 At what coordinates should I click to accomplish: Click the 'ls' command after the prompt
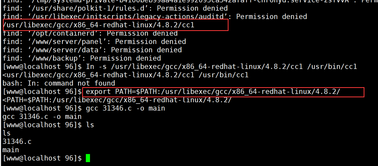pyautogui.click(x=90, y=125)
